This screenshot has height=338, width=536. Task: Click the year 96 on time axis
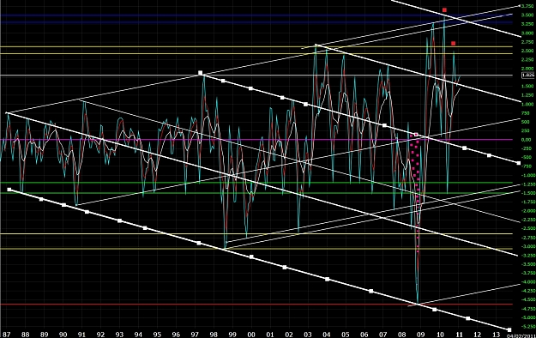coord(176,335)
